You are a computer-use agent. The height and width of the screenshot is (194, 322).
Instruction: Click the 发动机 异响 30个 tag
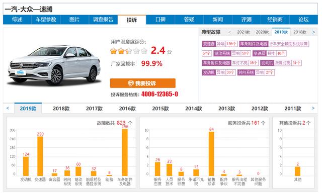[219, 72]
